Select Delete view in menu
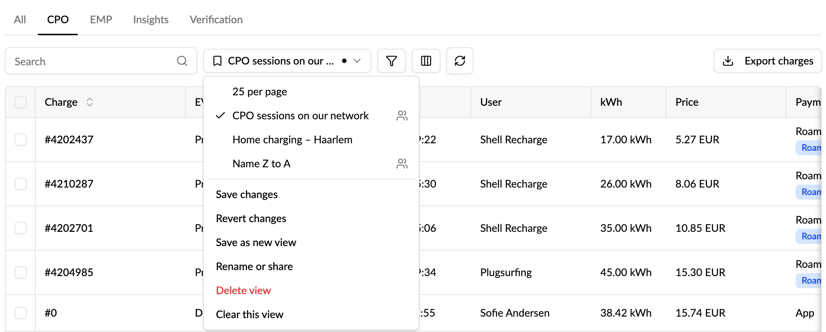 (243, 290)
